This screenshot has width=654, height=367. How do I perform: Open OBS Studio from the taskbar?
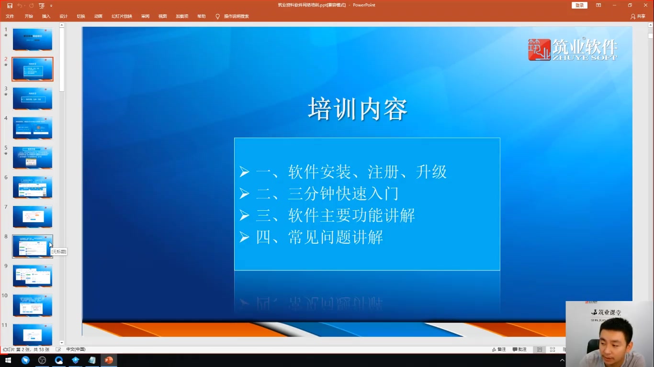42,360
